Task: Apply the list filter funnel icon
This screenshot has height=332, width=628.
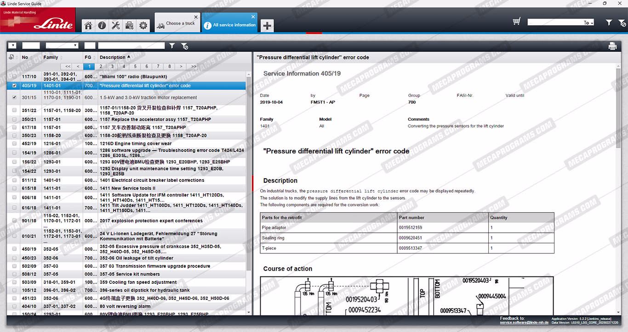Action: (172, 46)
